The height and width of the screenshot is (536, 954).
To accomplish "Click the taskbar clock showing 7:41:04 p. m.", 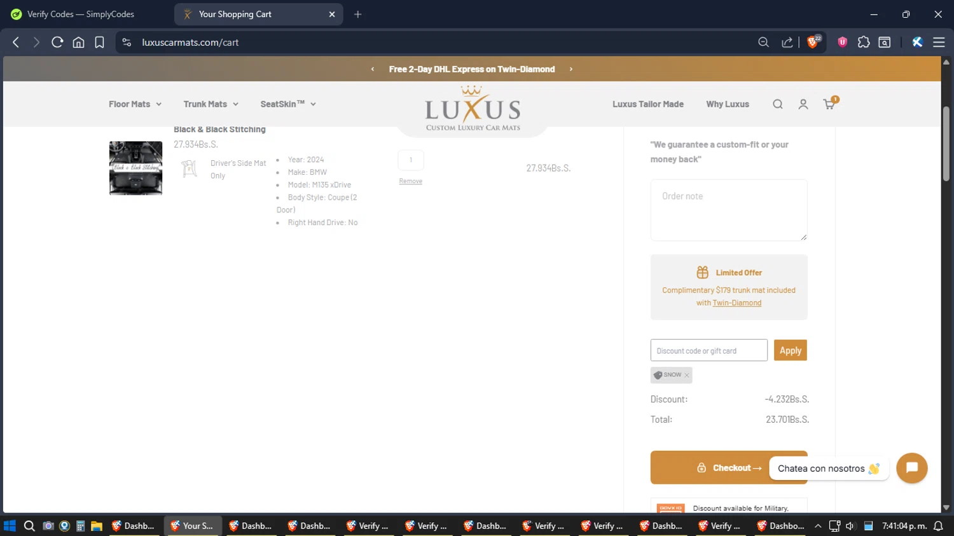I will pos(904,526).
